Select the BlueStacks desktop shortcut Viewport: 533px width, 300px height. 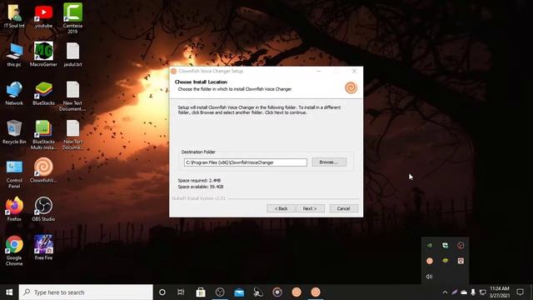coord(43,93)
